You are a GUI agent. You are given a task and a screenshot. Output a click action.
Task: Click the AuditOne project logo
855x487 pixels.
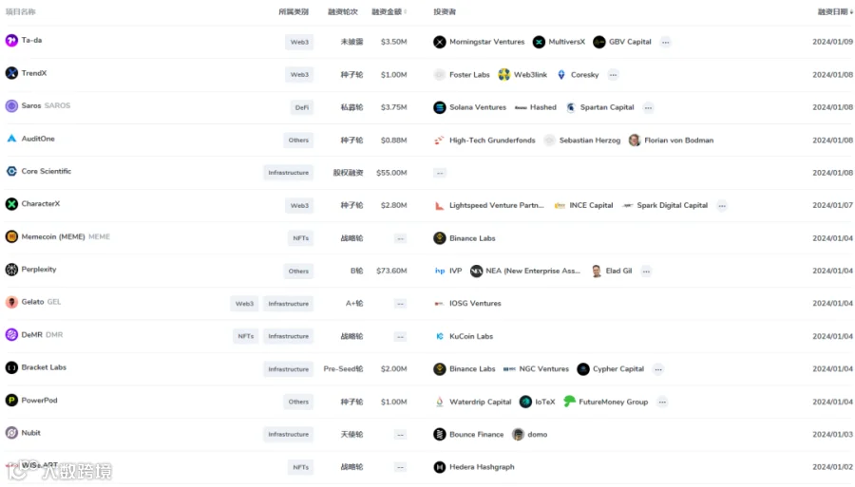(x=11, y=139)
